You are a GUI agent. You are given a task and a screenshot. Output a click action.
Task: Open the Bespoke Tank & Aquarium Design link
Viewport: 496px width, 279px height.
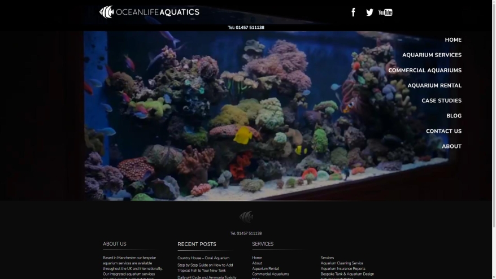tap(347, 274)
